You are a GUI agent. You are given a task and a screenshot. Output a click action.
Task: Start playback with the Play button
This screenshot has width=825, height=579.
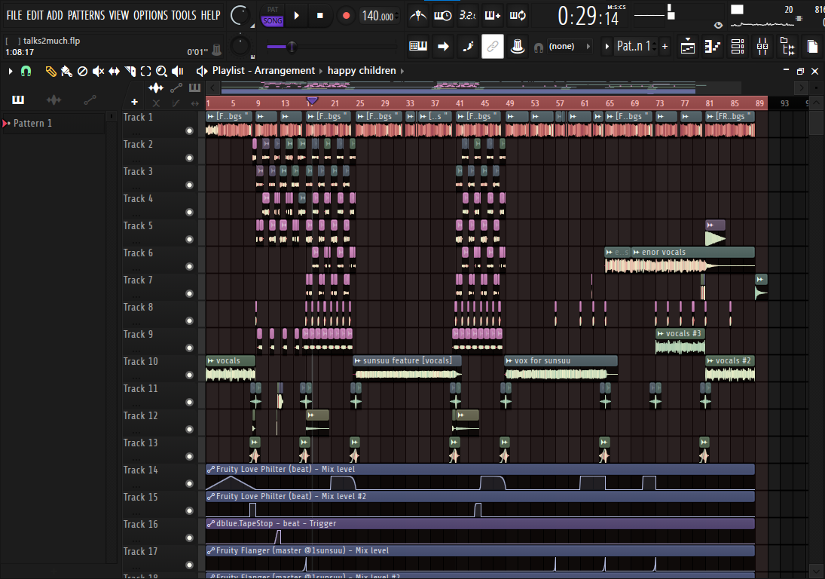[297, 16]
